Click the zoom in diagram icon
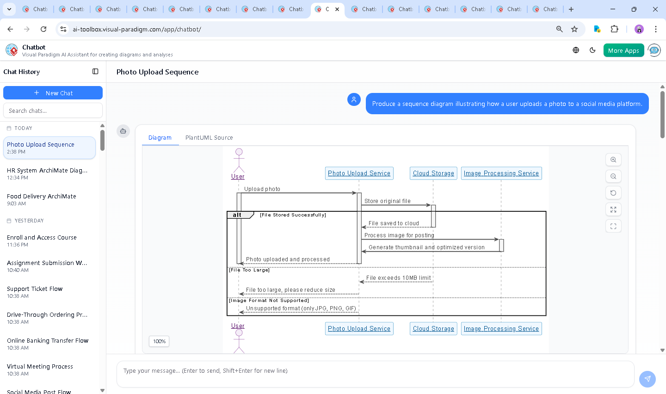Image resolution: width=666 pixels, height=394 pixels. (613, 160)
